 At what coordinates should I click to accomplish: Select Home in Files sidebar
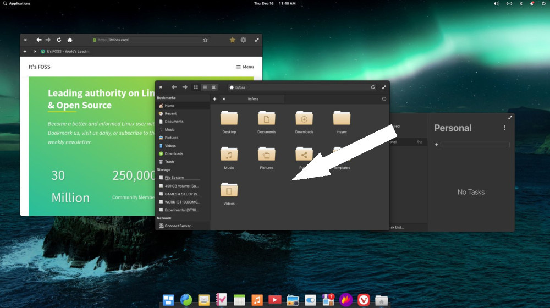[183, 106]
